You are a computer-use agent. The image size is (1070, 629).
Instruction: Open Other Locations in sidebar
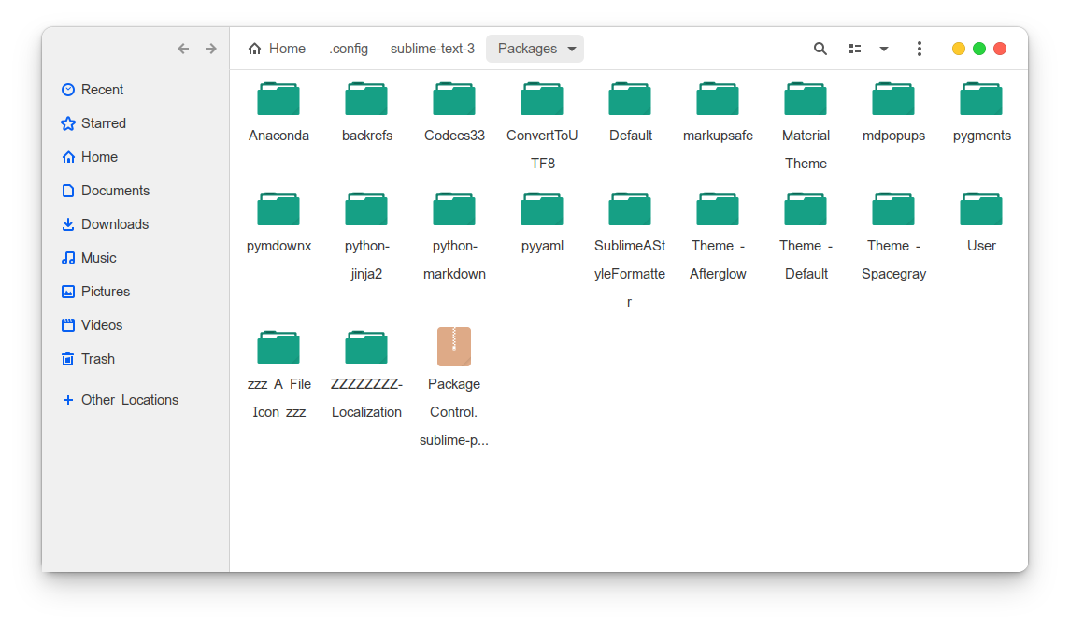pos(121,400)
